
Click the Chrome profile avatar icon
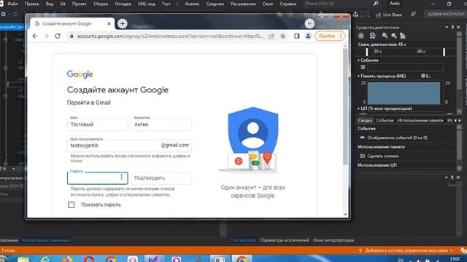coord(308,36)
